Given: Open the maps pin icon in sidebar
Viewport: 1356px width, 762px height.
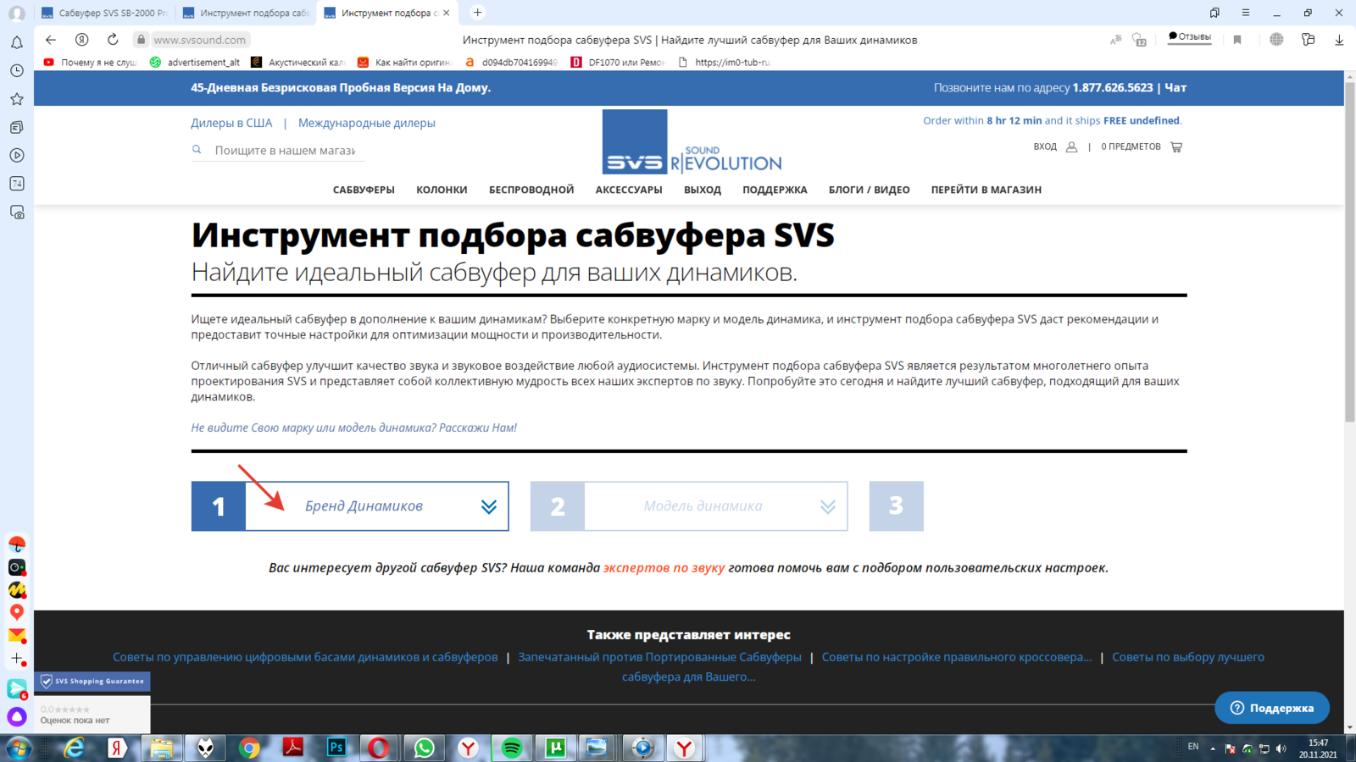Looking at the screenshot, I should tap(17, 612).
